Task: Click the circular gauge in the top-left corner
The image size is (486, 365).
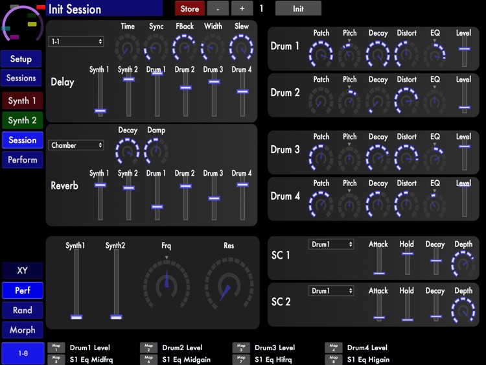Action: pos(22,24)
